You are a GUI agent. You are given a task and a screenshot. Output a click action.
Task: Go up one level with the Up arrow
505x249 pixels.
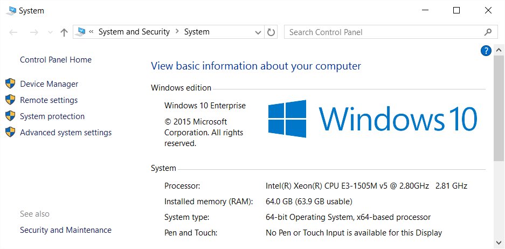(x=64, y=32)
